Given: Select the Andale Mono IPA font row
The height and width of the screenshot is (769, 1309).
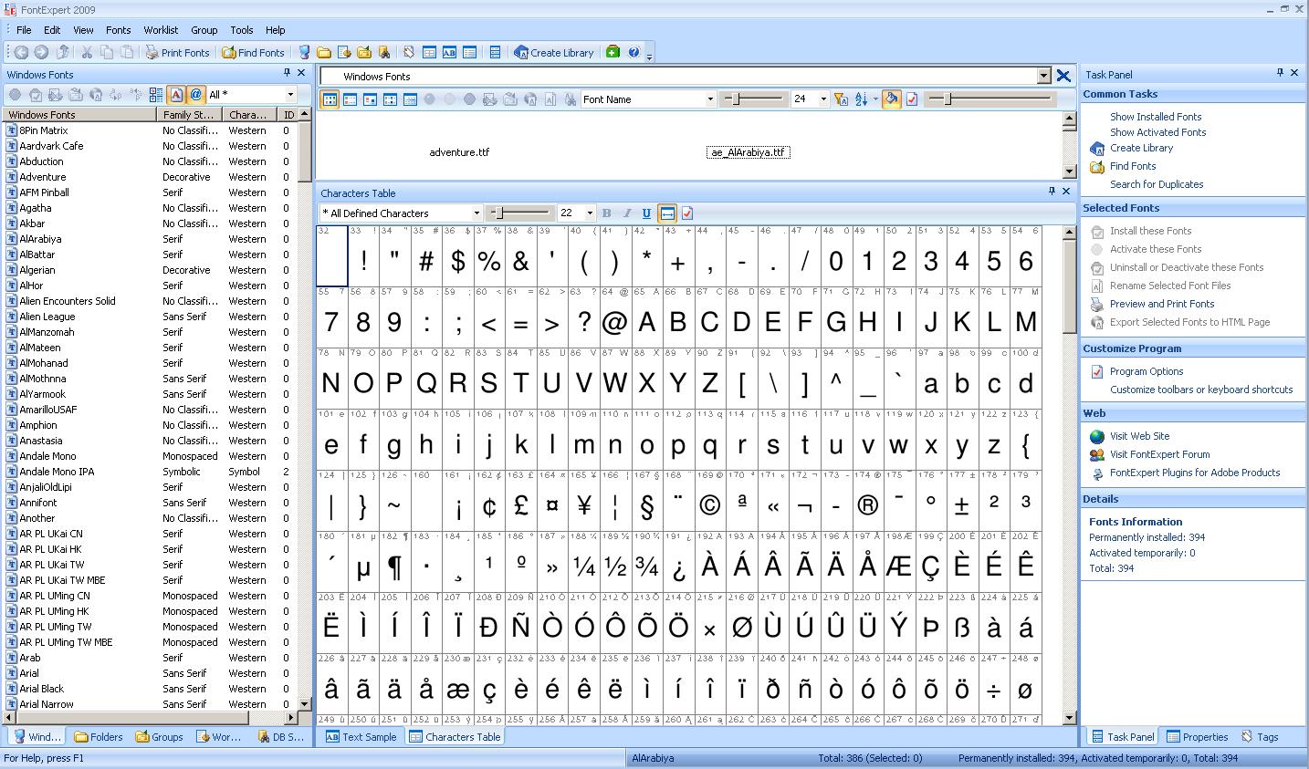Looking at the screenshot, I should click(x=151, y=472).
